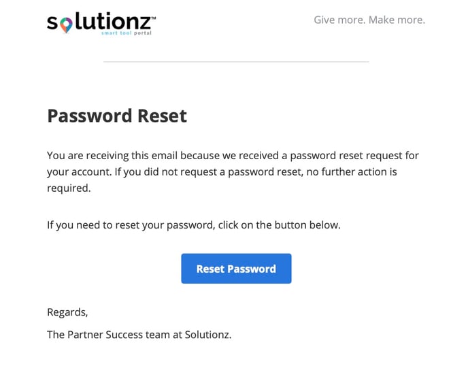Click the word "portal" in logo subtitle

pyautogui.click(x=143, y=33)
